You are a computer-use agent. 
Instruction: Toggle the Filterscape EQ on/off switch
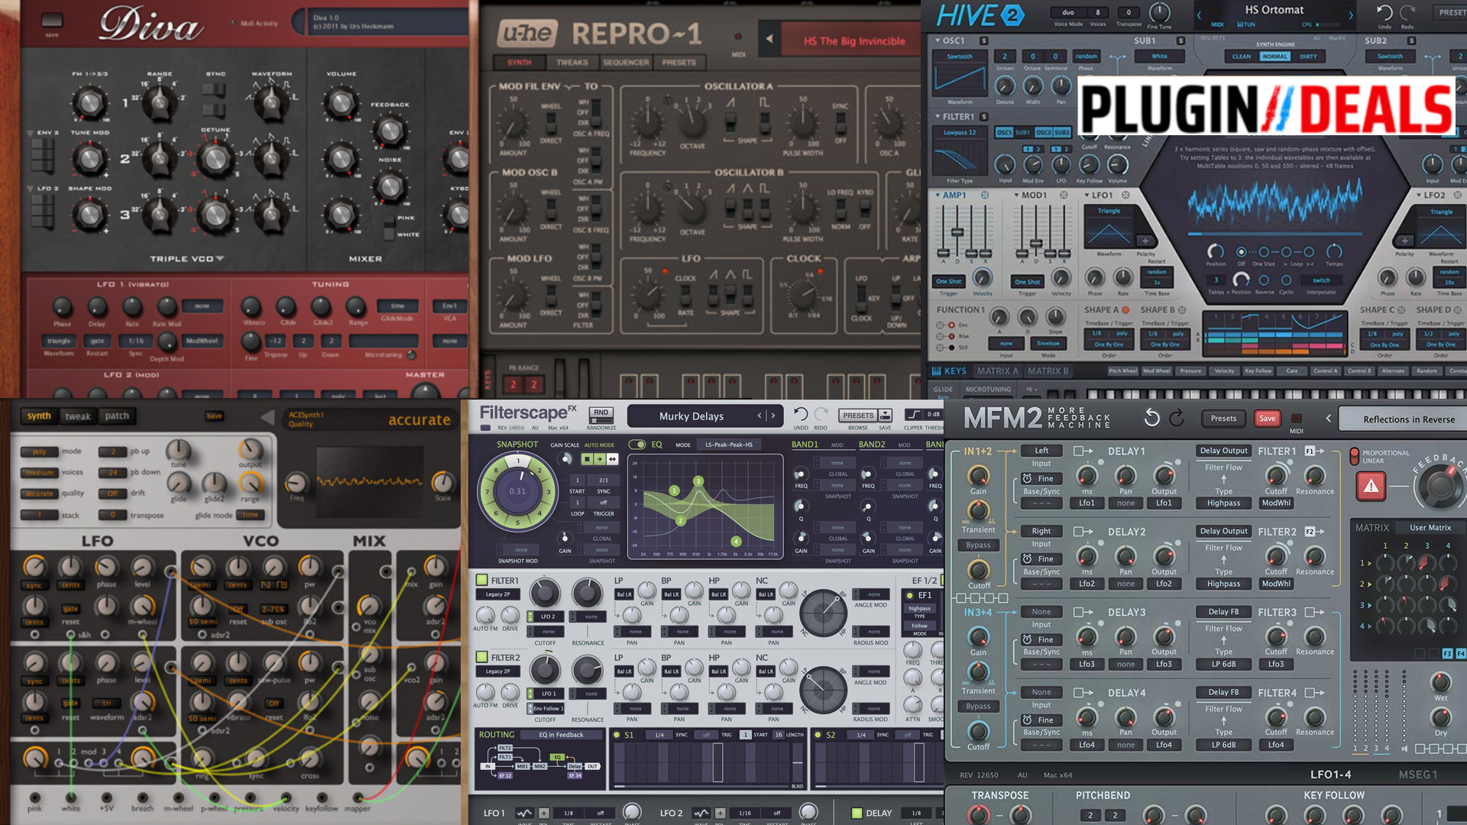tap(636, 445)
